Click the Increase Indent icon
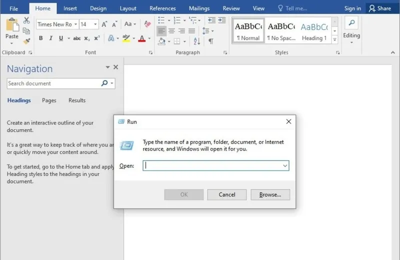400x260 pixels. point(222,20)
